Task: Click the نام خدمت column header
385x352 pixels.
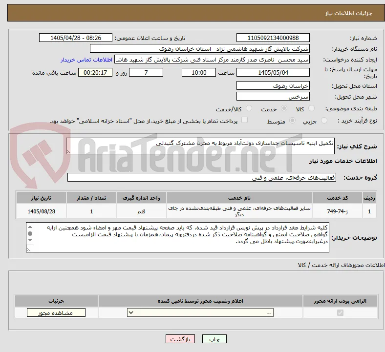Action: [239, 198]
